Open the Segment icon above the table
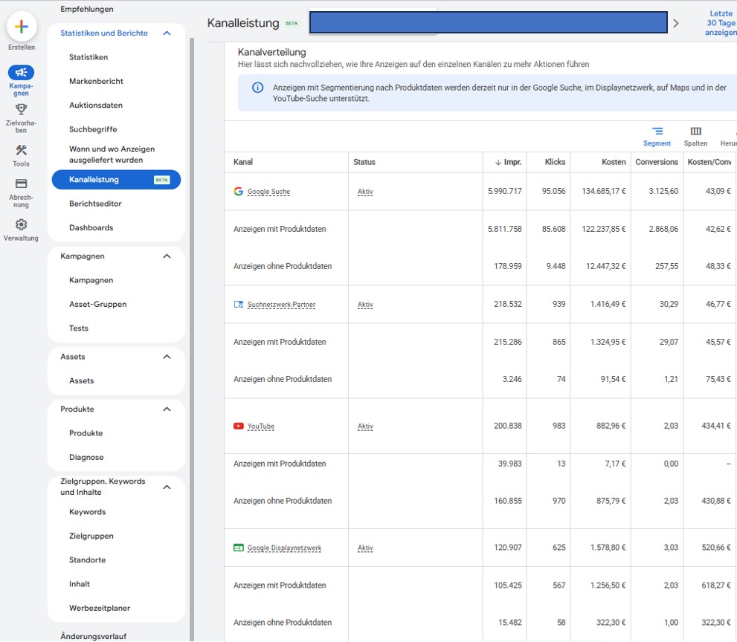This screenshot has width=737, height=642. (x=656, y=132)
